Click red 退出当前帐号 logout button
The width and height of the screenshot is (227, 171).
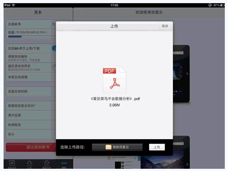coord(31,147)
